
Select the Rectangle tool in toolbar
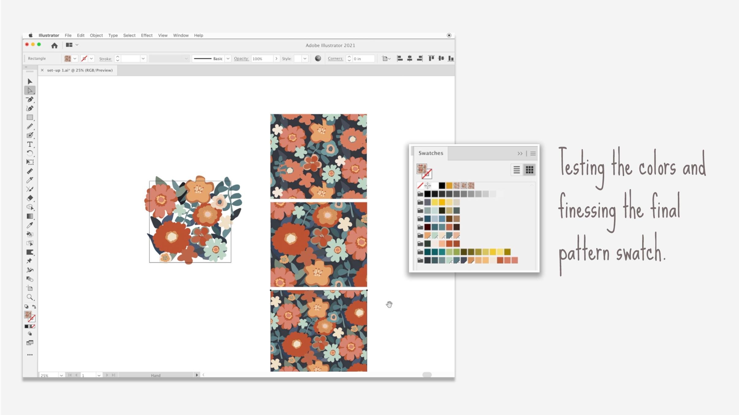30,117
